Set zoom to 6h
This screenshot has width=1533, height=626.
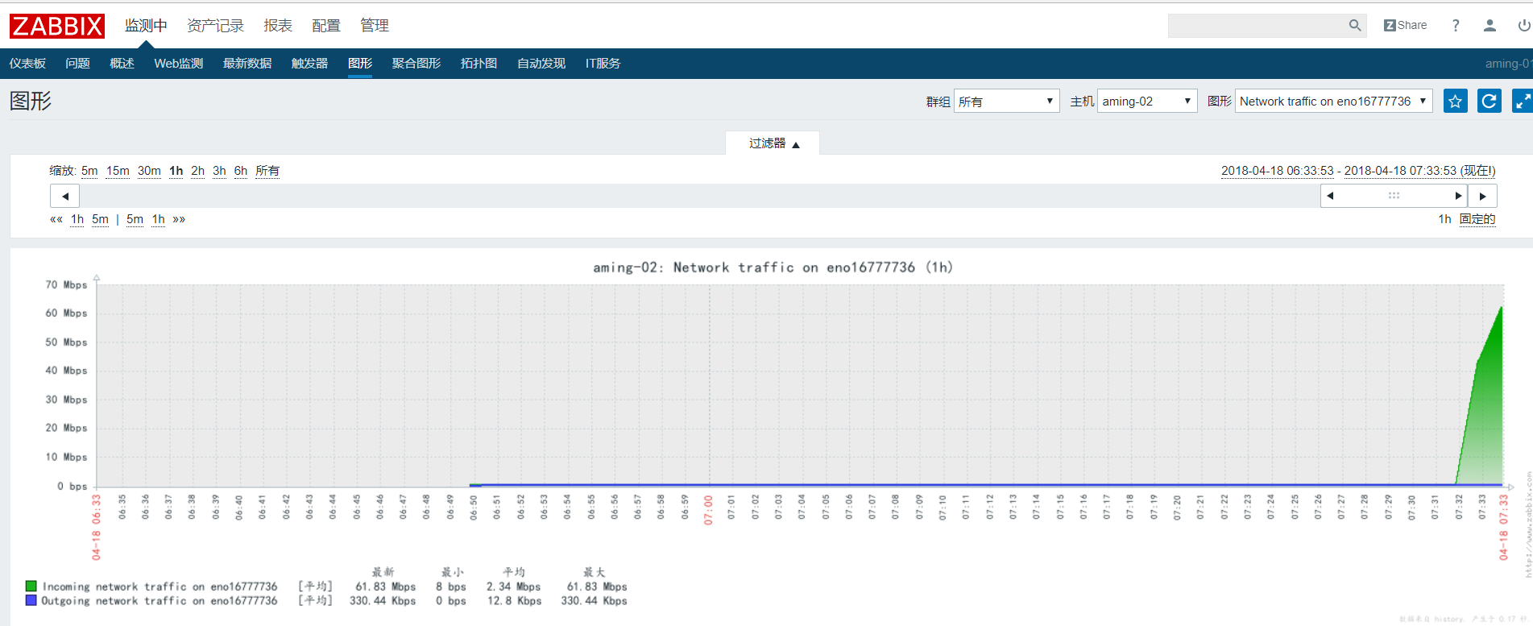pos(241,171)
